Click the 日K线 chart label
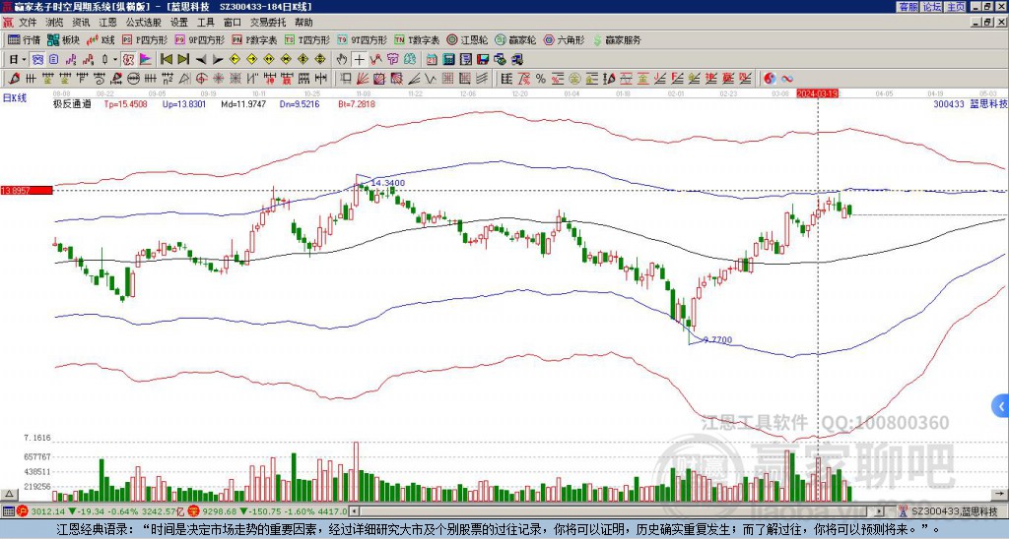 (x=15, y=97)
